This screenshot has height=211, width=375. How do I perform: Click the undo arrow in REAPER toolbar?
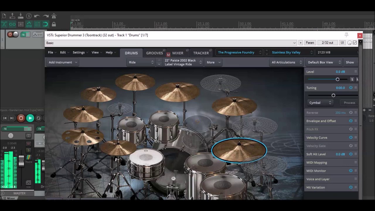(x=37, y=16)
